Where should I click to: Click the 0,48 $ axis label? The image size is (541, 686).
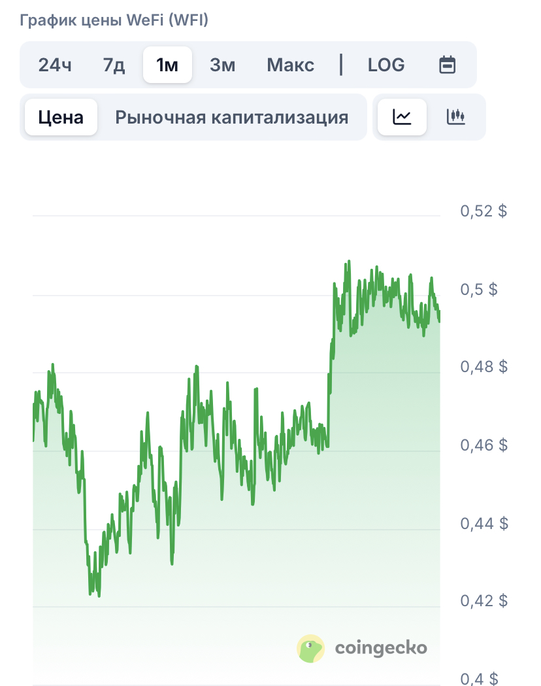[x=484, y=367]
